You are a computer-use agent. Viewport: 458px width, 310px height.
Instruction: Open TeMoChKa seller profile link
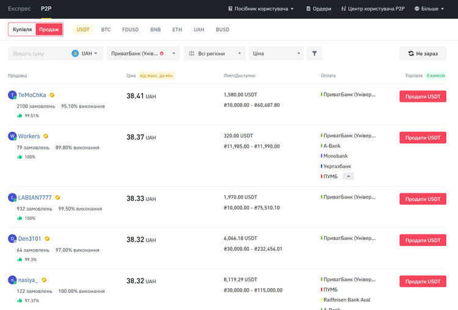tap(32, 95)
